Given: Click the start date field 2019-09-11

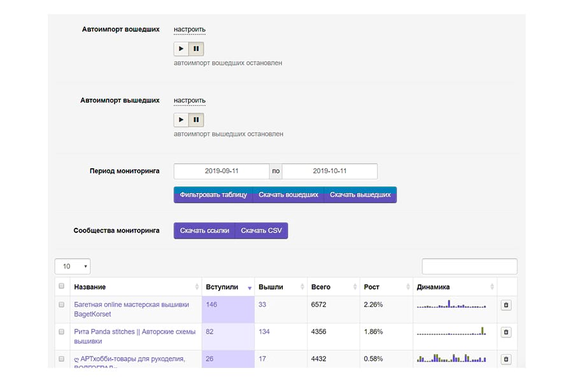Looking at the screenshot, I should click(222, 171).
